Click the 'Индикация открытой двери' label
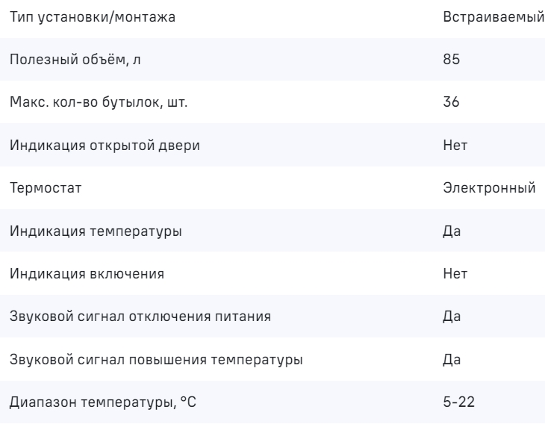 [x=104, y=146]
